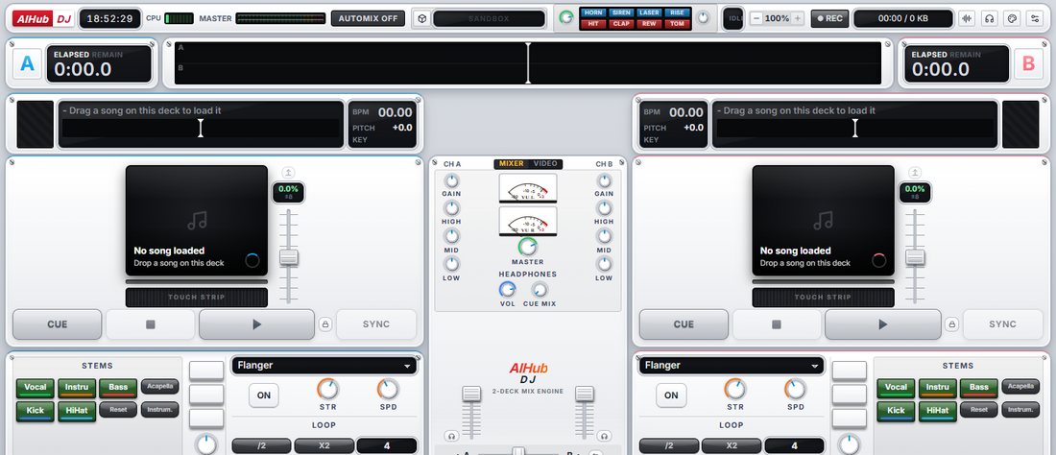
Task: Click the green sampler volume knob
Action: (x=566, y=17)
